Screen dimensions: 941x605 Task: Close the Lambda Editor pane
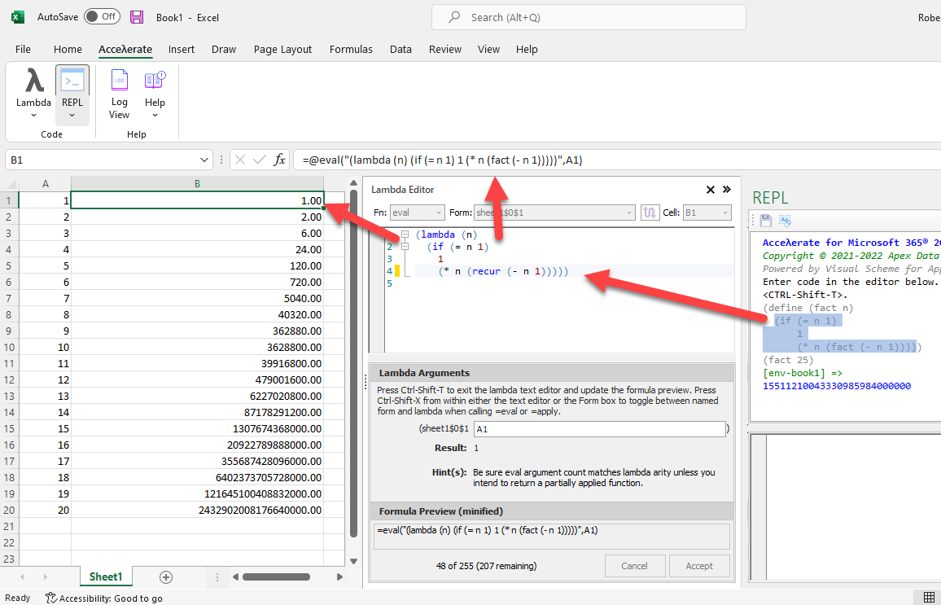(711, 190)
